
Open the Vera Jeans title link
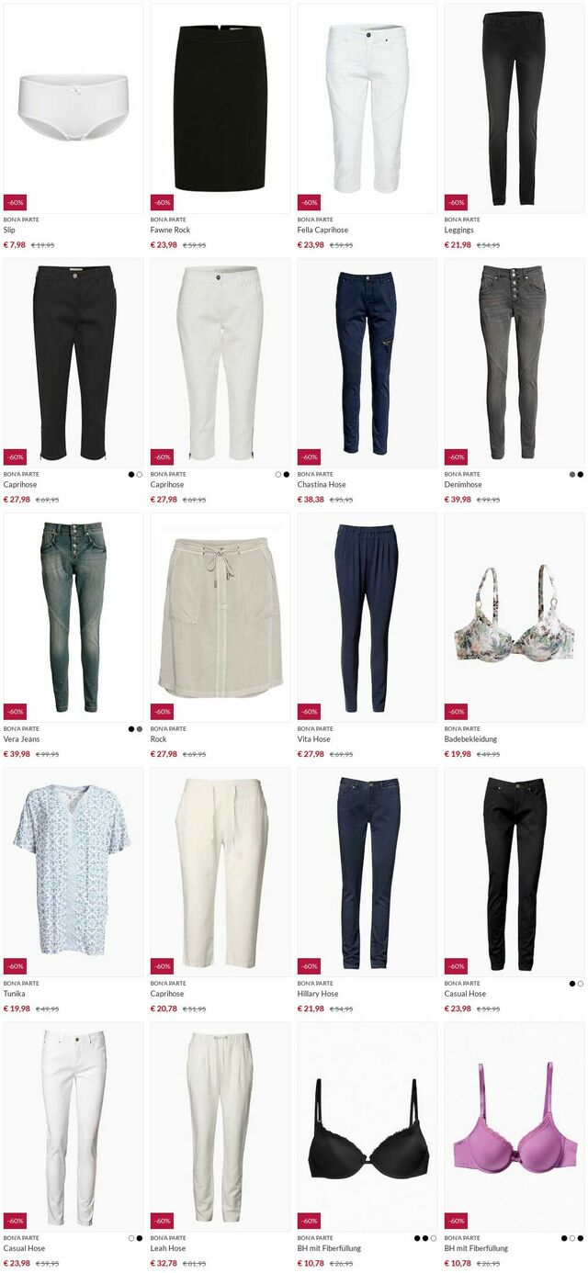pos(22,739)
